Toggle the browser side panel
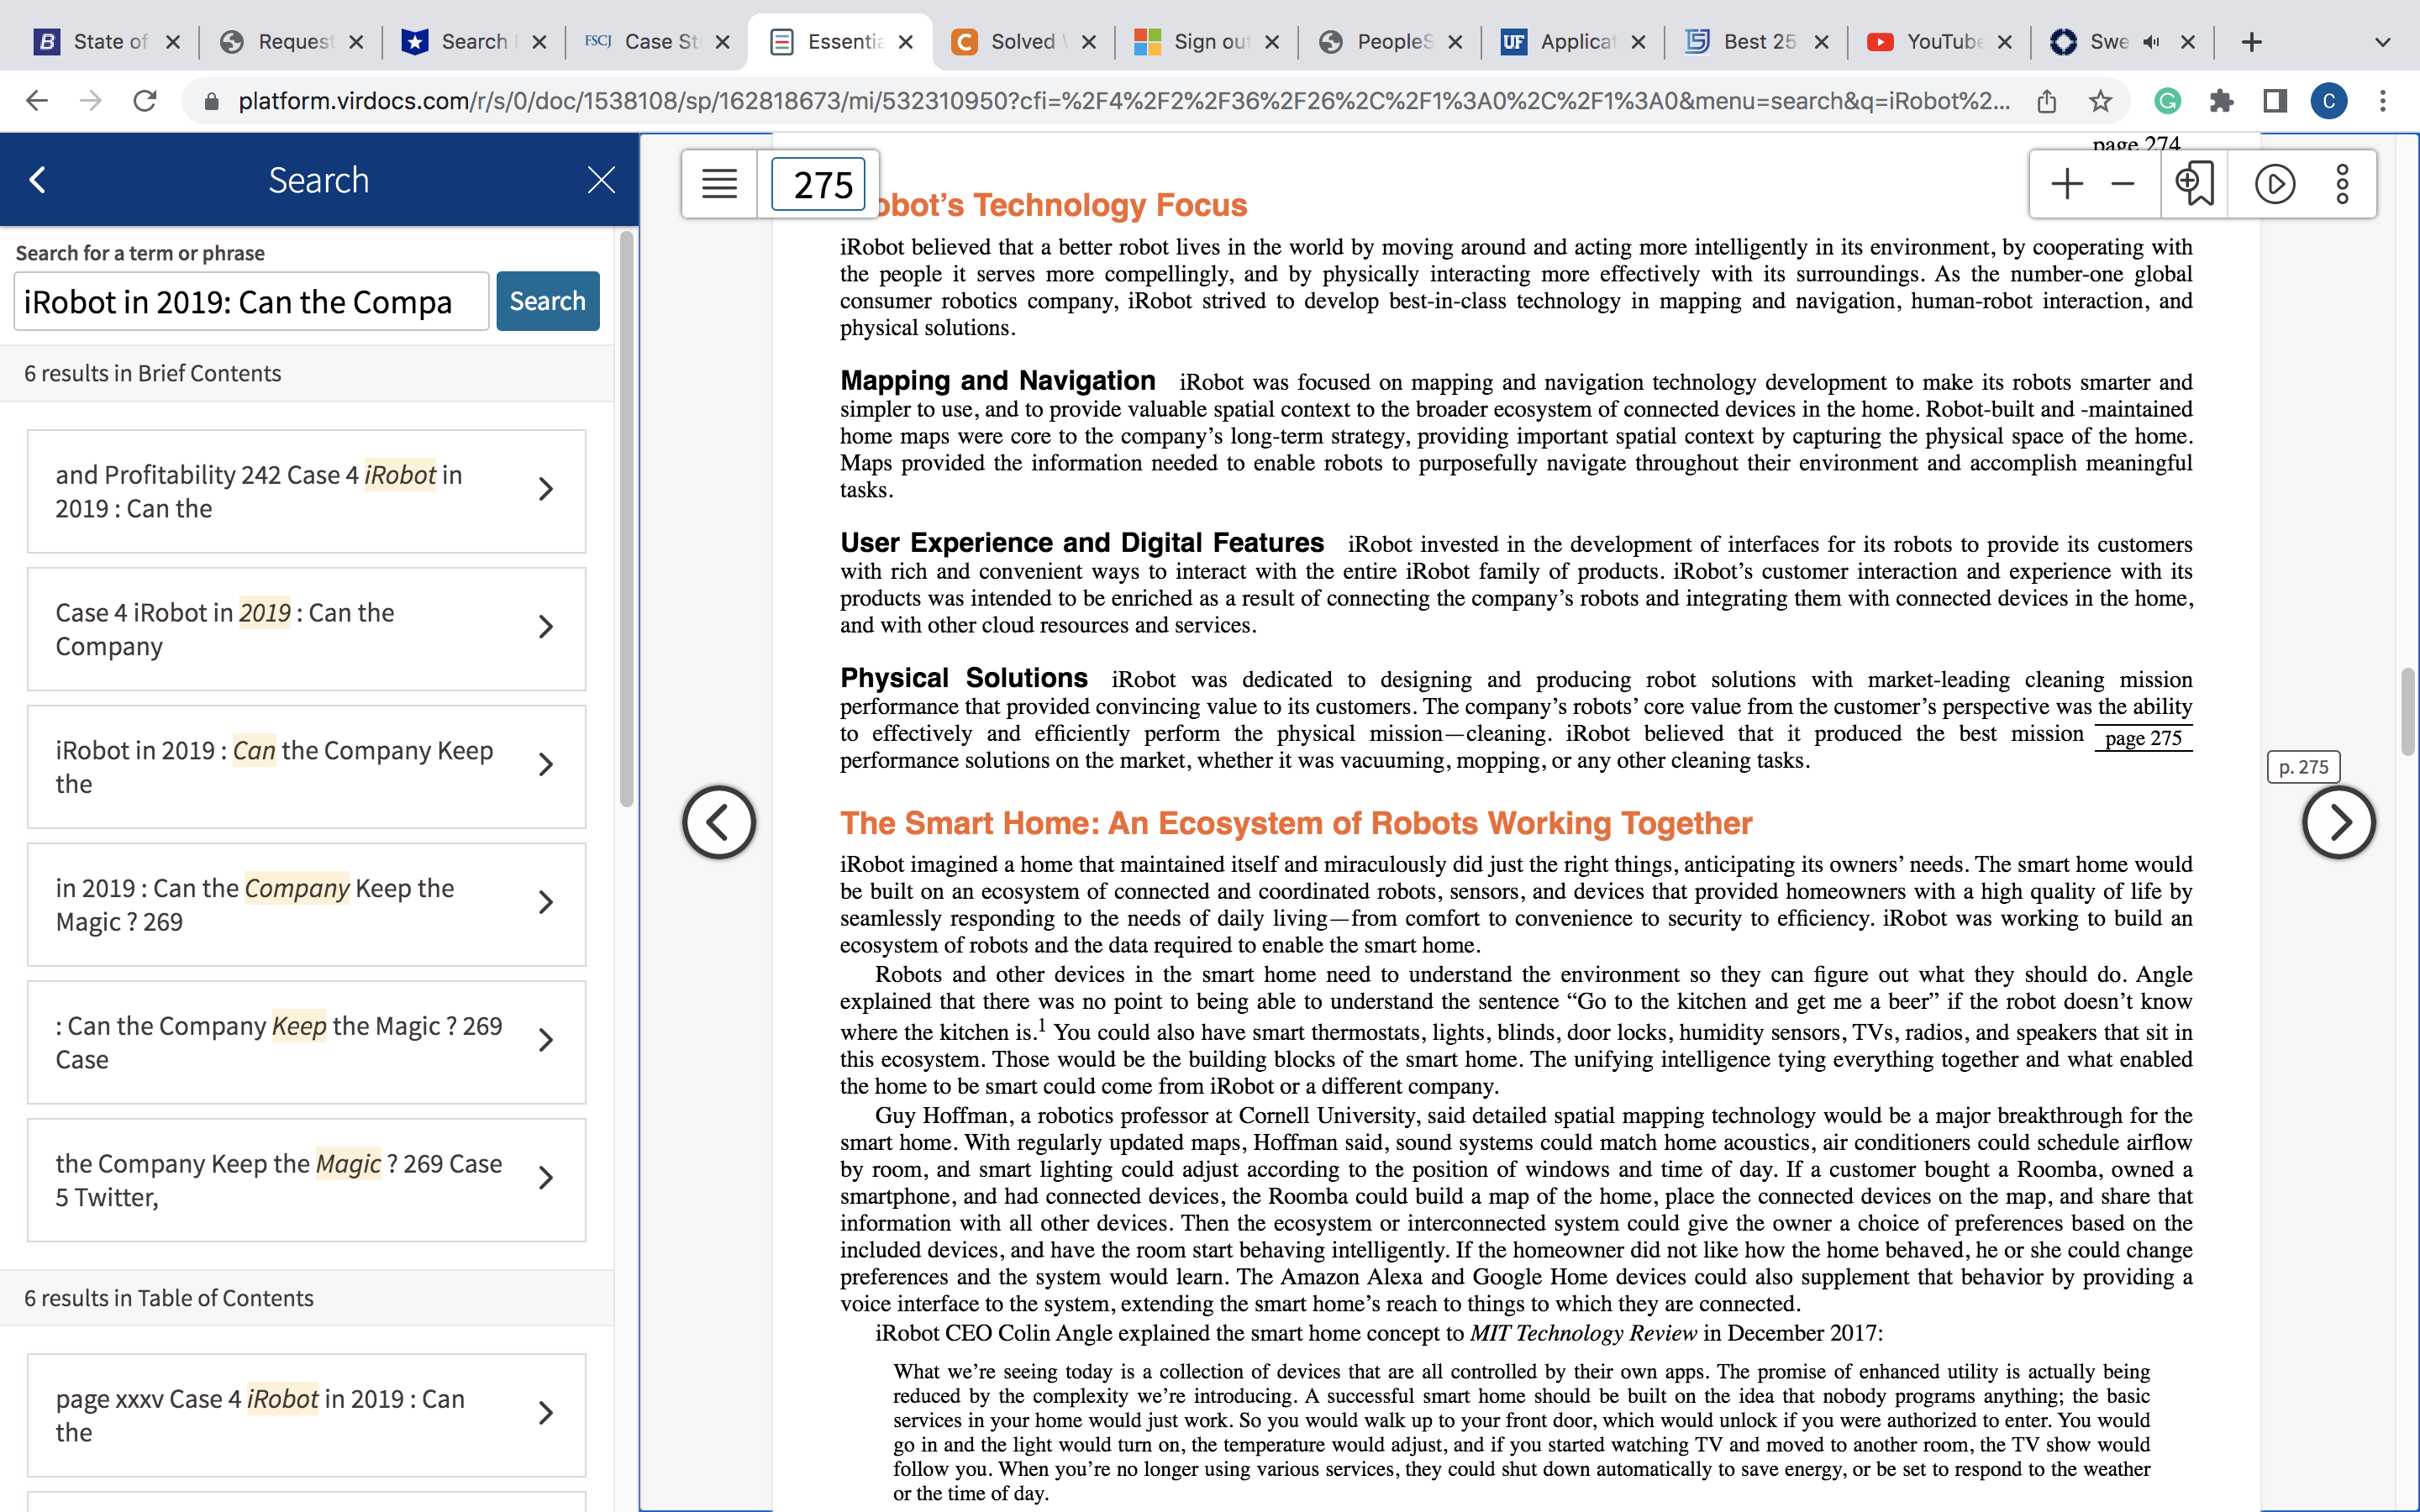 coord(2275,101)
